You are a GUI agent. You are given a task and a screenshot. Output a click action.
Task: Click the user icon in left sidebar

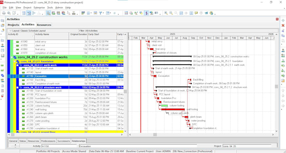tap(3, 46)
